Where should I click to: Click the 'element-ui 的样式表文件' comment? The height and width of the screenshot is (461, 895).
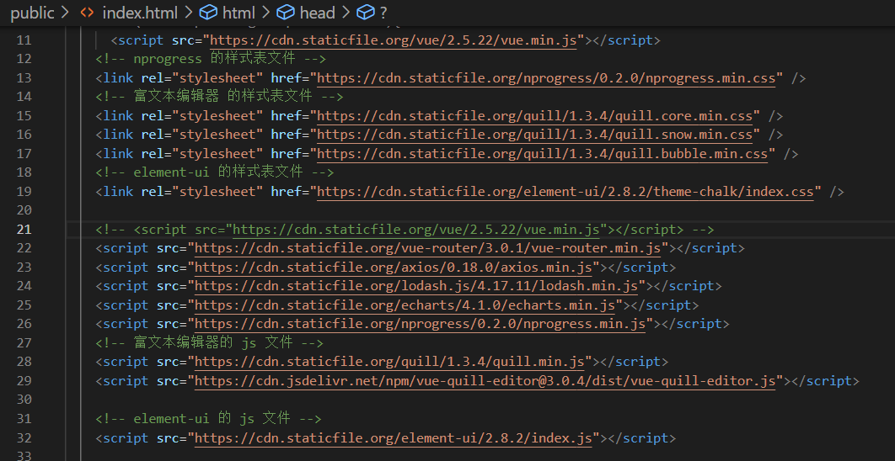click(x=215, y=172)
